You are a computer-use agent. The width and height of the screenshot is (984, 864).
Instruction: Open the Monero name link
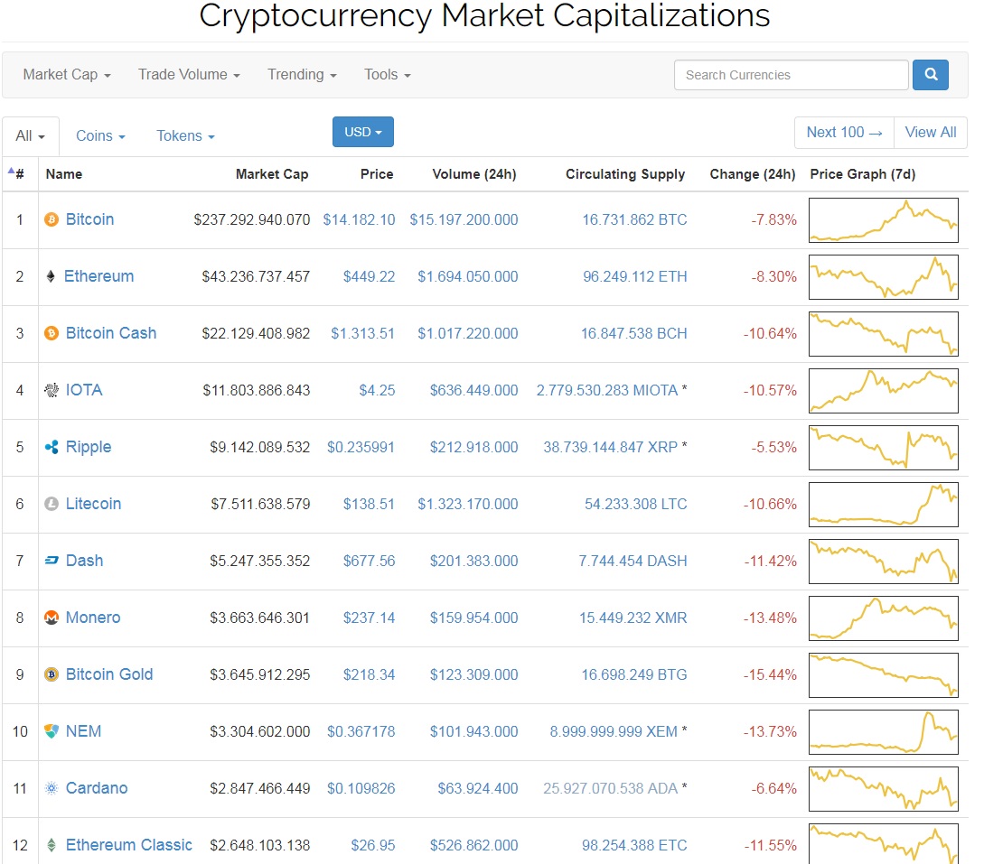click(x=93, y=618)
